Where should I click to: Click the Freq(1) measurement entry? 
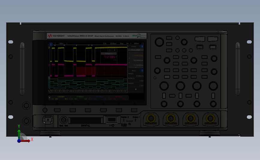[136, 75]
